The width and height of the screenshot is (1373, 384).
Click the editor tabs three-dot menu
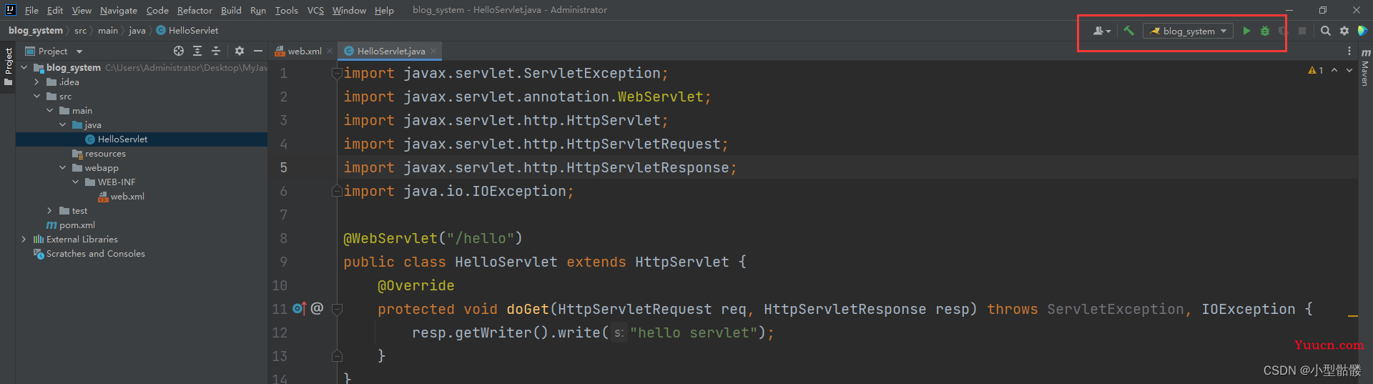coord(1349,51)
